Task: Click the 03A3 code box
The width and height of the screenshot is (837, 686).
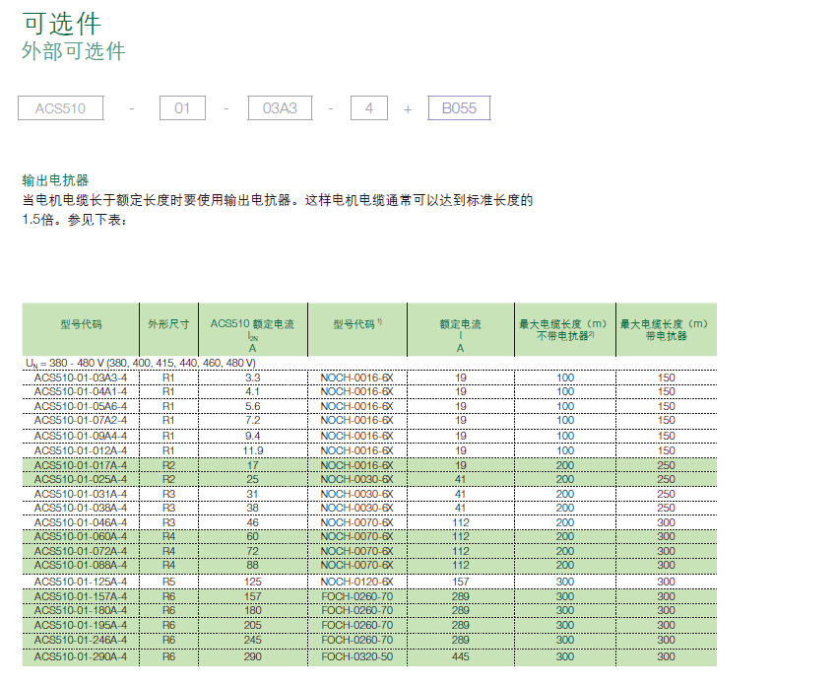Action: click(x=281, y=107)
